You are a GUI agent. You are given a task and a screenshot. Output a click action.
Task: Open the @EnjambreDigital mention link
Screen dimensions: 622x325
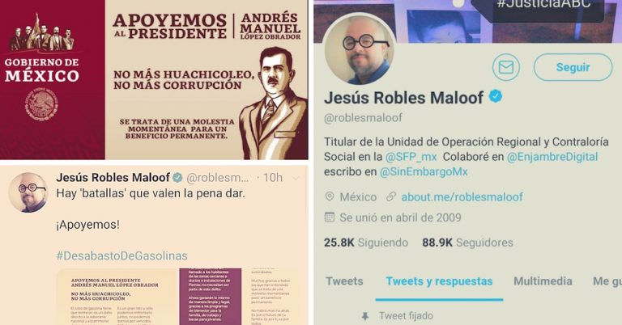552,157
